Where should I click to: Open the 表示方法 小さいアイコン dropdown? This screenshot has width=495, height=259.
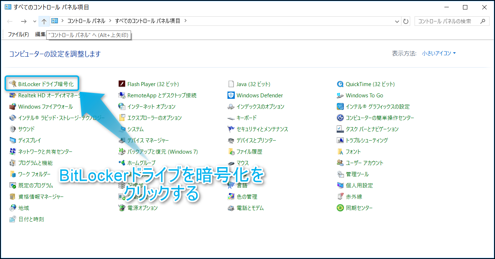439,53
